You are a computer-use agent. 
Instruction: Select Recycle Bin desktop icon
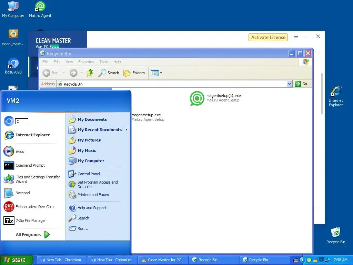click(336, 236)
